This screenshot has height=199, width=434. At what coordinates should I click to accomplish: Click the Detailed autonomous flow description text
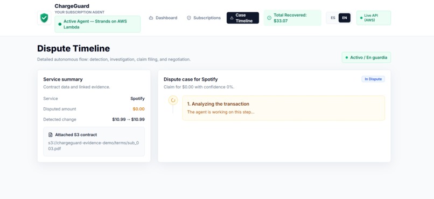click(114, 59)
